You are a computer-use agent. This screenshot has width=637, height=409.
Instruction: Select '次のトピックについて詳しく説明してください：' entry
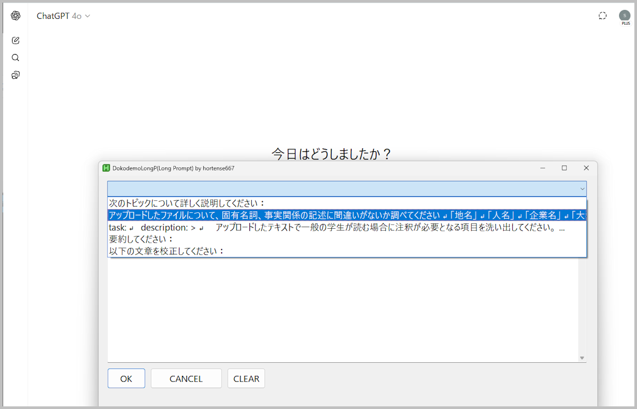pyautogui.click(x=346, y=203)
